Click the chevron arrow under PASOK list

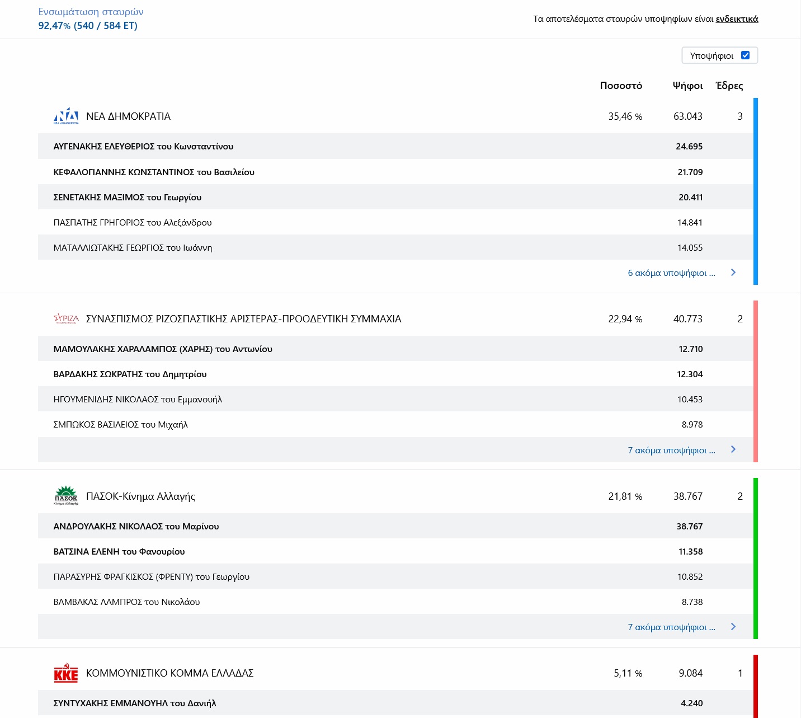coord(733,627)
